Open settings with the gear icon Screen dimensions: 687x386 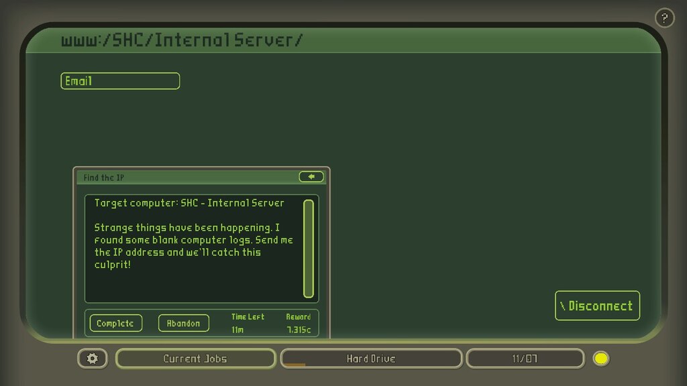[93, 359]
